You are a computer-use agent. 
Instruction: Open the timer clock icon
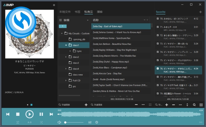point(97,122)
